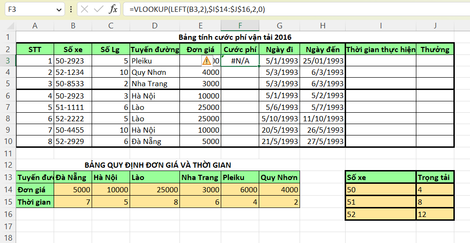Select the top table 'Số xe' header cell

tap(73, 49)
